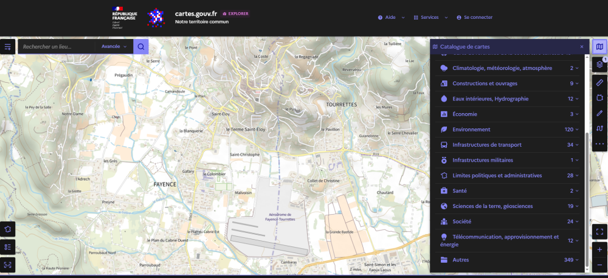Open the Services menu
Screen dimensions: 608x278
pos(430,18)
